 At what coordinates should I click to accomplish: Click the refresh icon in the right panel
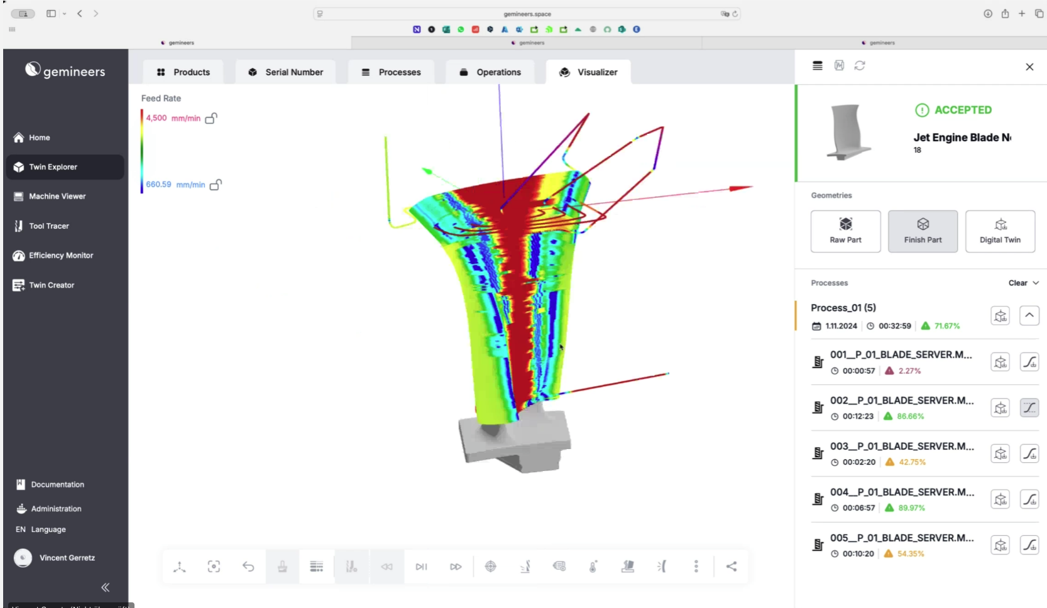pyautogui.click(x=860, y=65)
